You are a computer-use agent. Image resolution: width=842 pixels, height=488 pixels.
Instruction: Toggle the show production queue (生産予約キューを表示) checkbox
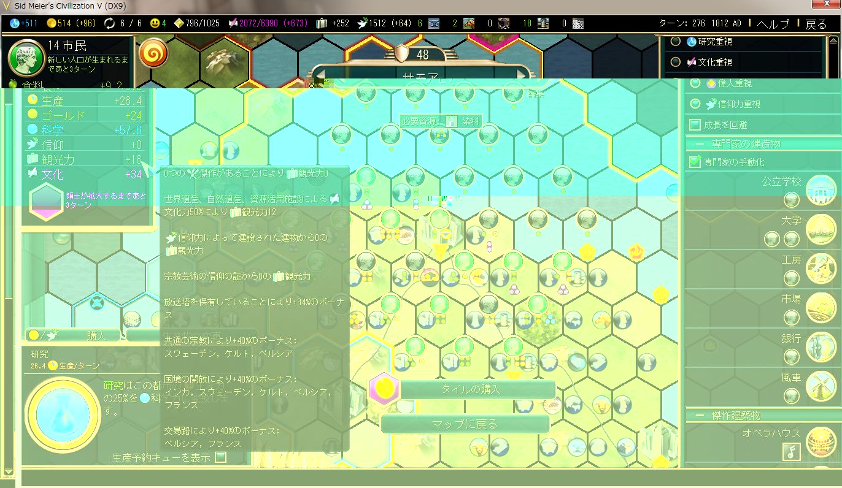coord(221,457)
